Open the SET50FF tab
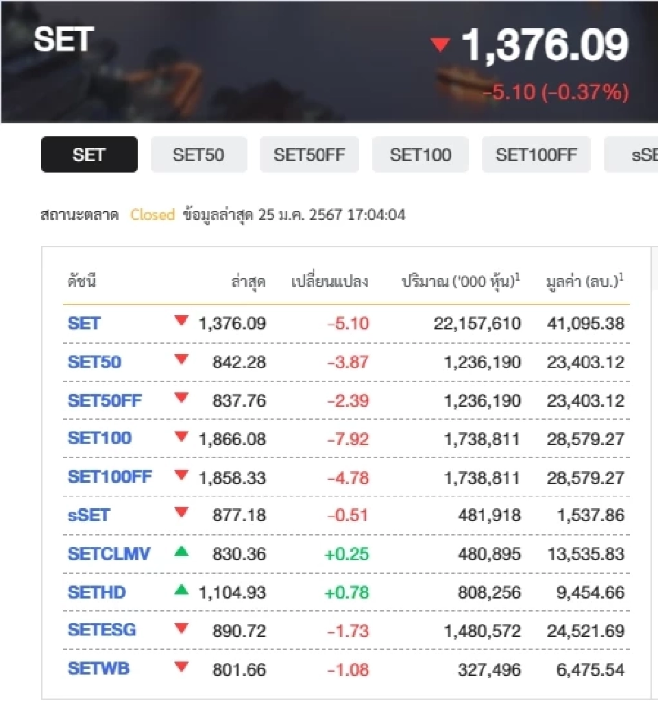 (x=309, y=154)
